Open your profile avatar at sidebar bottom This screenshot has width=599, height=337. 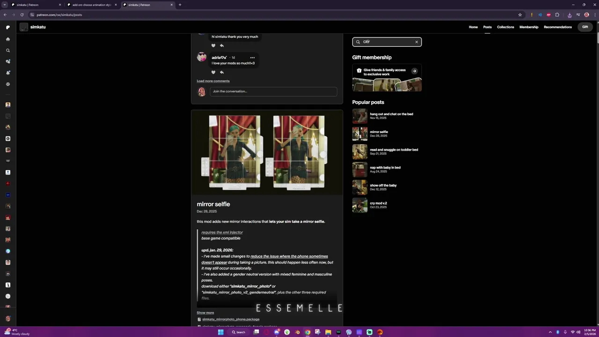point(7,319)
